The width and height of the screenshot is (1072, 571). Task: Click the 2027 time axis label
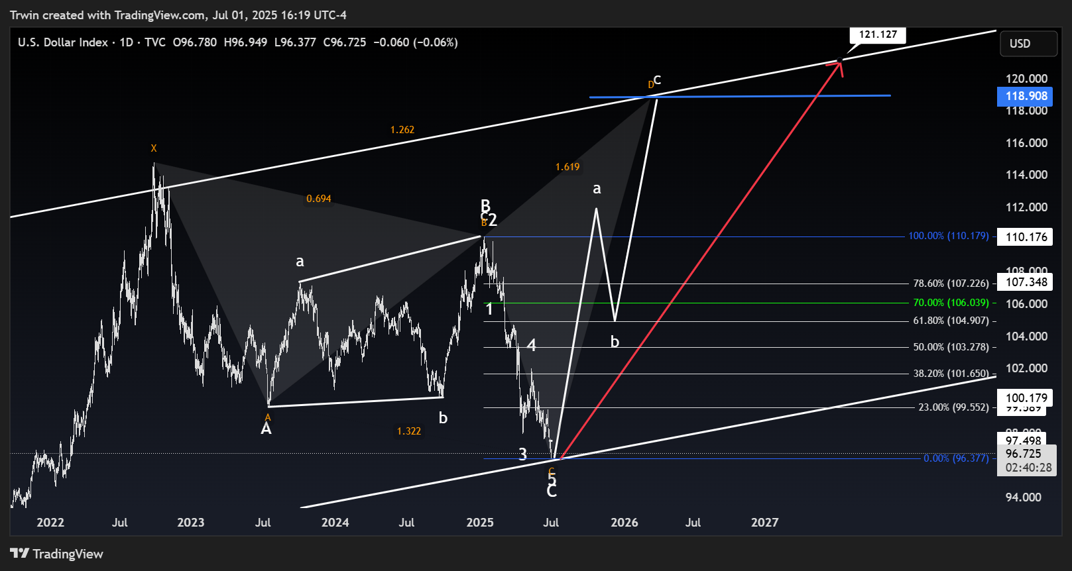[x=764, y=523]
